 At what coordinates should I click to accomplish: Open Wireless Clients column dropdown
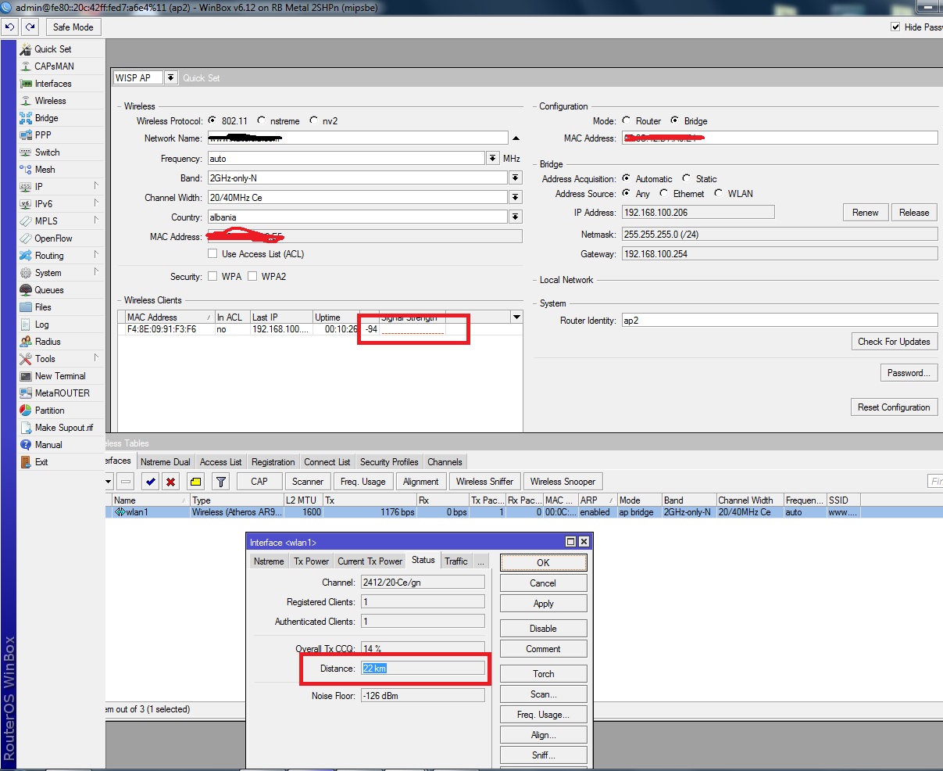516,317
